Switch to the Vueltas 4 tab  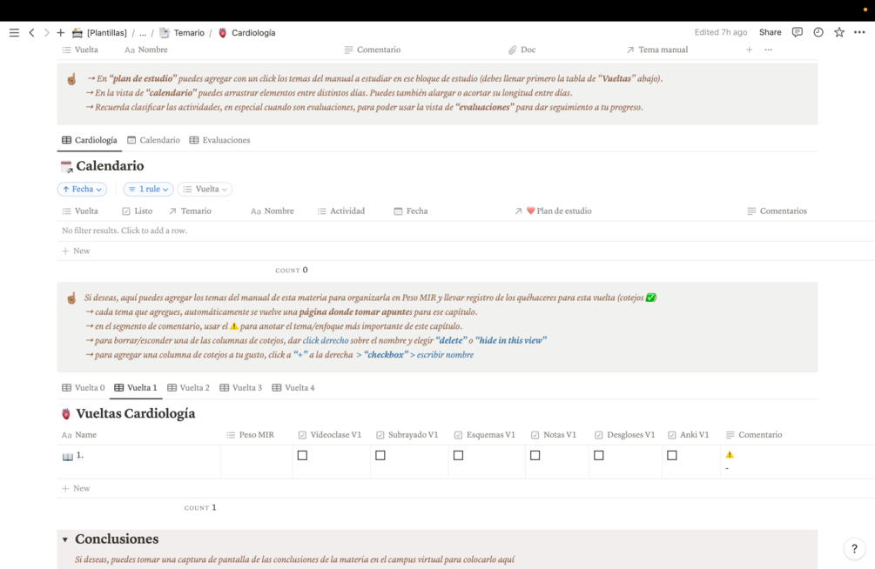[x=293, y=388]
